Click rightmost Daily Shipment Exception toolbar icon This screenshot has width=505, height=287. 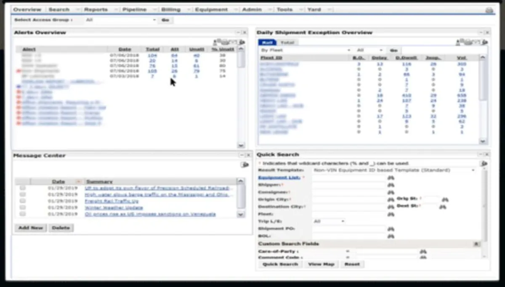coord(485,42)
